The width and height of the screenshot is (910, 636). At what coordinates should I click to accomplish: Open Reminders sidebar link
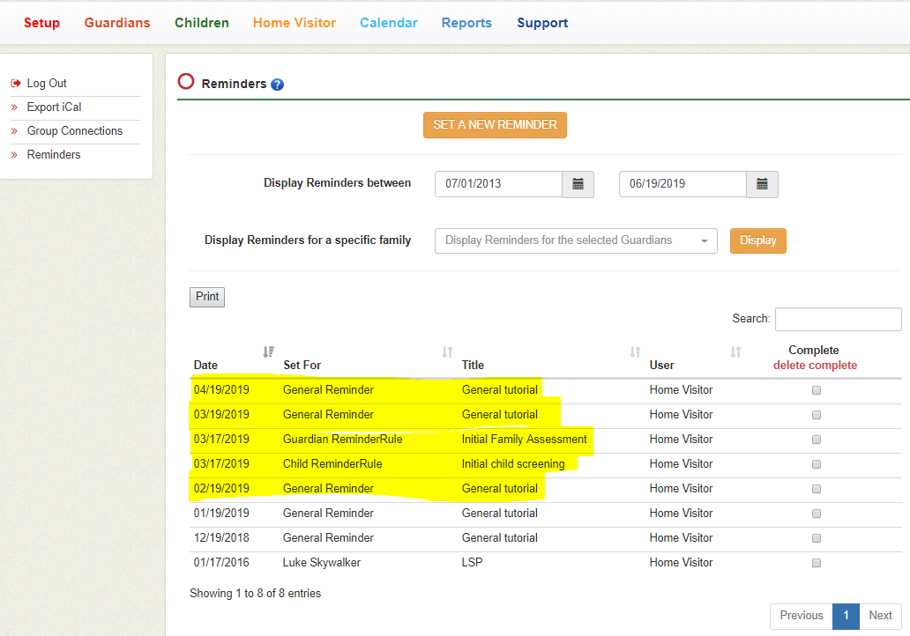point(54,155)
